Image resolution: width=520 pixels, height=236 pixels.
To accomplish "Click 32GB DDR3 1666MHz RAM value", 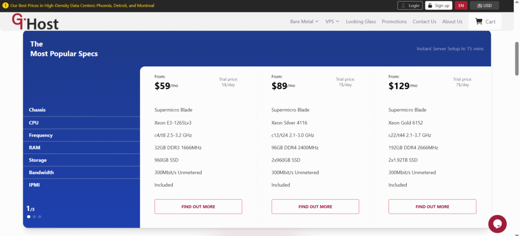I will [178, 148].
